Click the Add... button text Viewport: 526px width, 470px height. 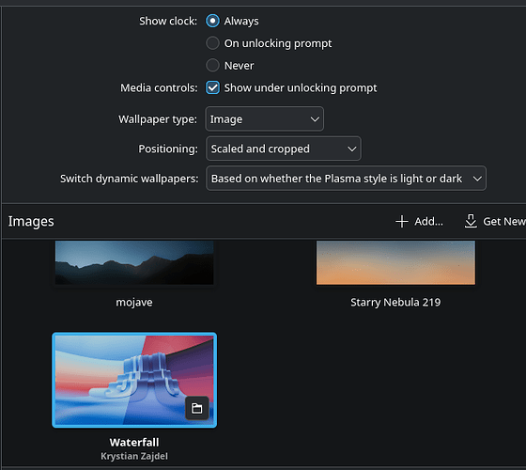[x=428, y=222]
